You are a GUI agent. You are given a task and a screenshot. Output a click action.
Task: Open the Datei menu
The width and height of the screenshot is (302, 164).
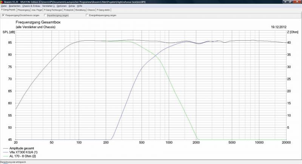coord(4,6)
